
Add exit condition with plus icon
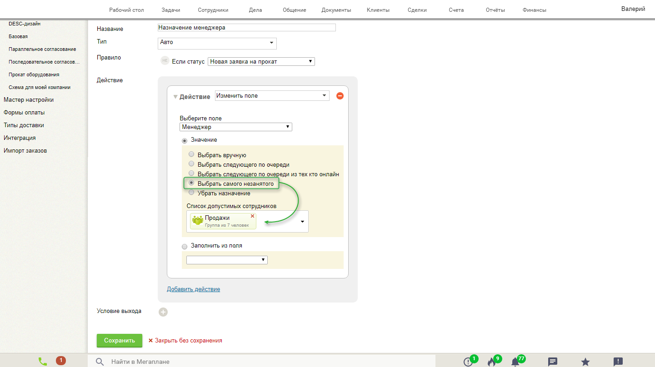(164, 312)
